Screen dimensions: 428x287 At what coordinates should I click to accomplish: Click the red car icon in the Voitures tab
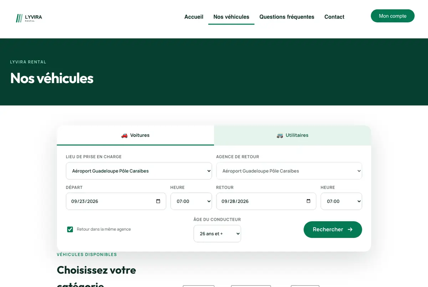click(x=124, y=136)
